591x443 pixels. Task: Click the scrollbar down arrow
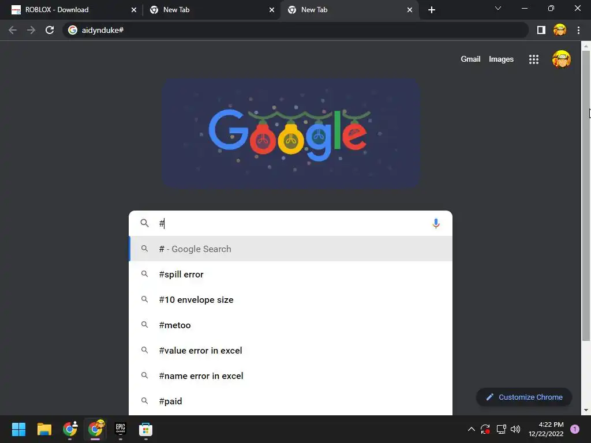tap(586, 410)
